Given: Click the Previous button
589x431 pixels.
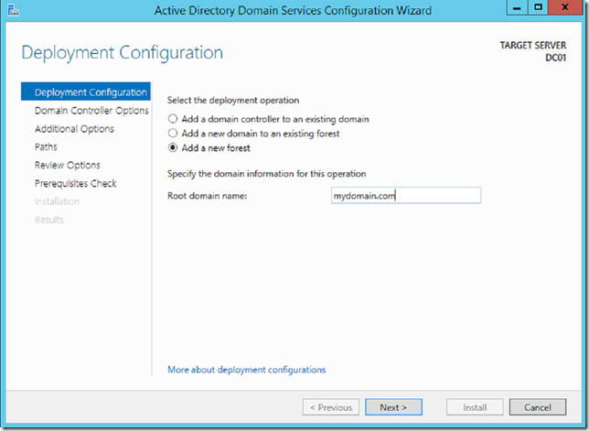Looking at the screenshot, I should (330, 407).
